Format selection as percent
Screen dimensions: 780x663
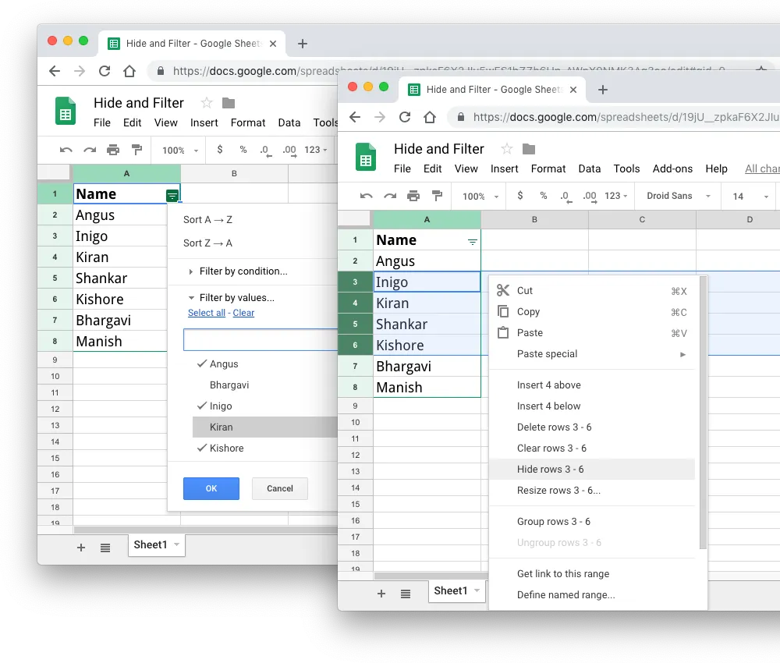542,196
